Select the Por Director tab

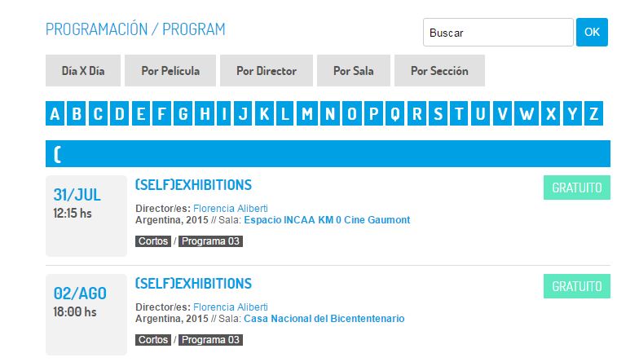tap(267, 71)
